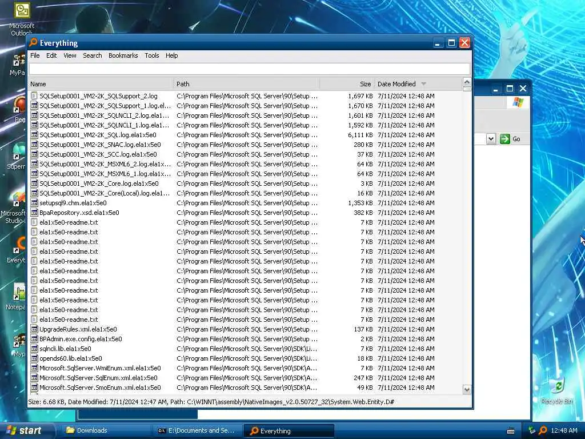Click the 1,353 KB size cell

(360, 203)
